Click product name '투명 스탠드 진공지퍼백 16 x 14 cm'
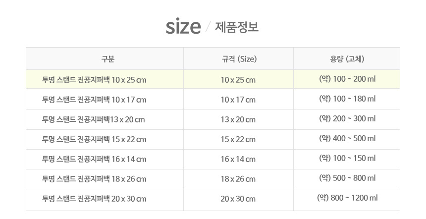 (95, 159)
